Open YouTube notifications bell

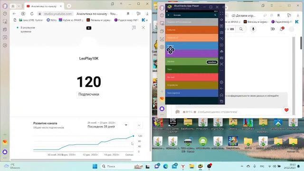pos(282,29)
